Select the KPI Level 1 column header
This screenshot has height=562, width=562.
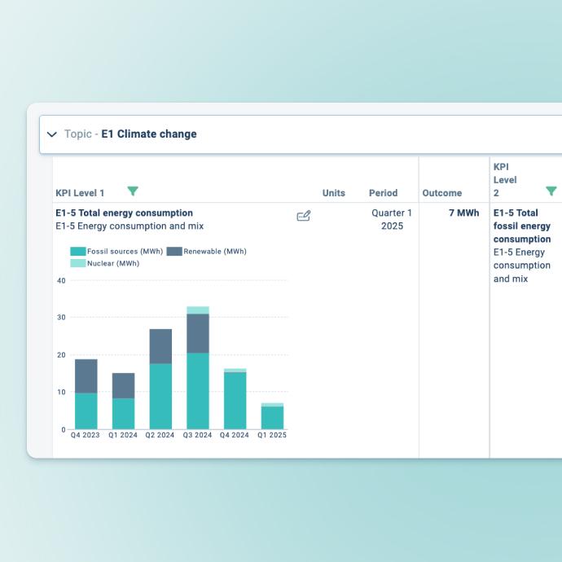point(80,193)
